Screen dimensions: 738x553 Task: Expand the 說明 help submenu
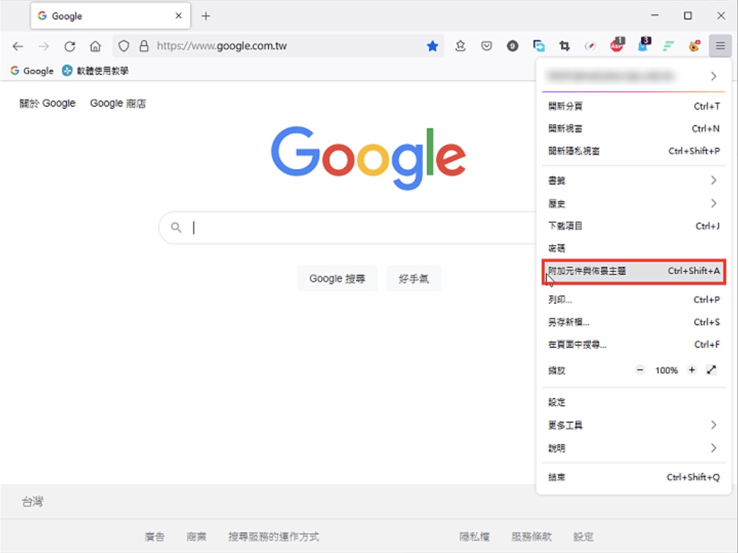634,448
